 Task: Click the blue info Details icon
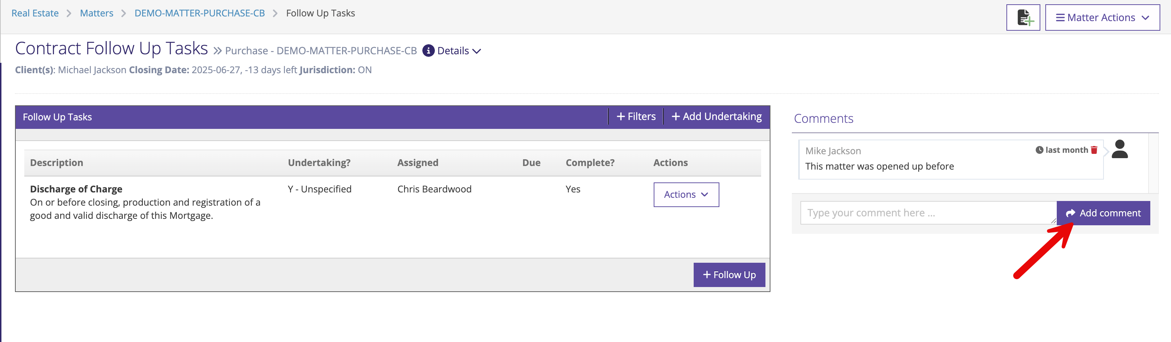click(428, 51)
